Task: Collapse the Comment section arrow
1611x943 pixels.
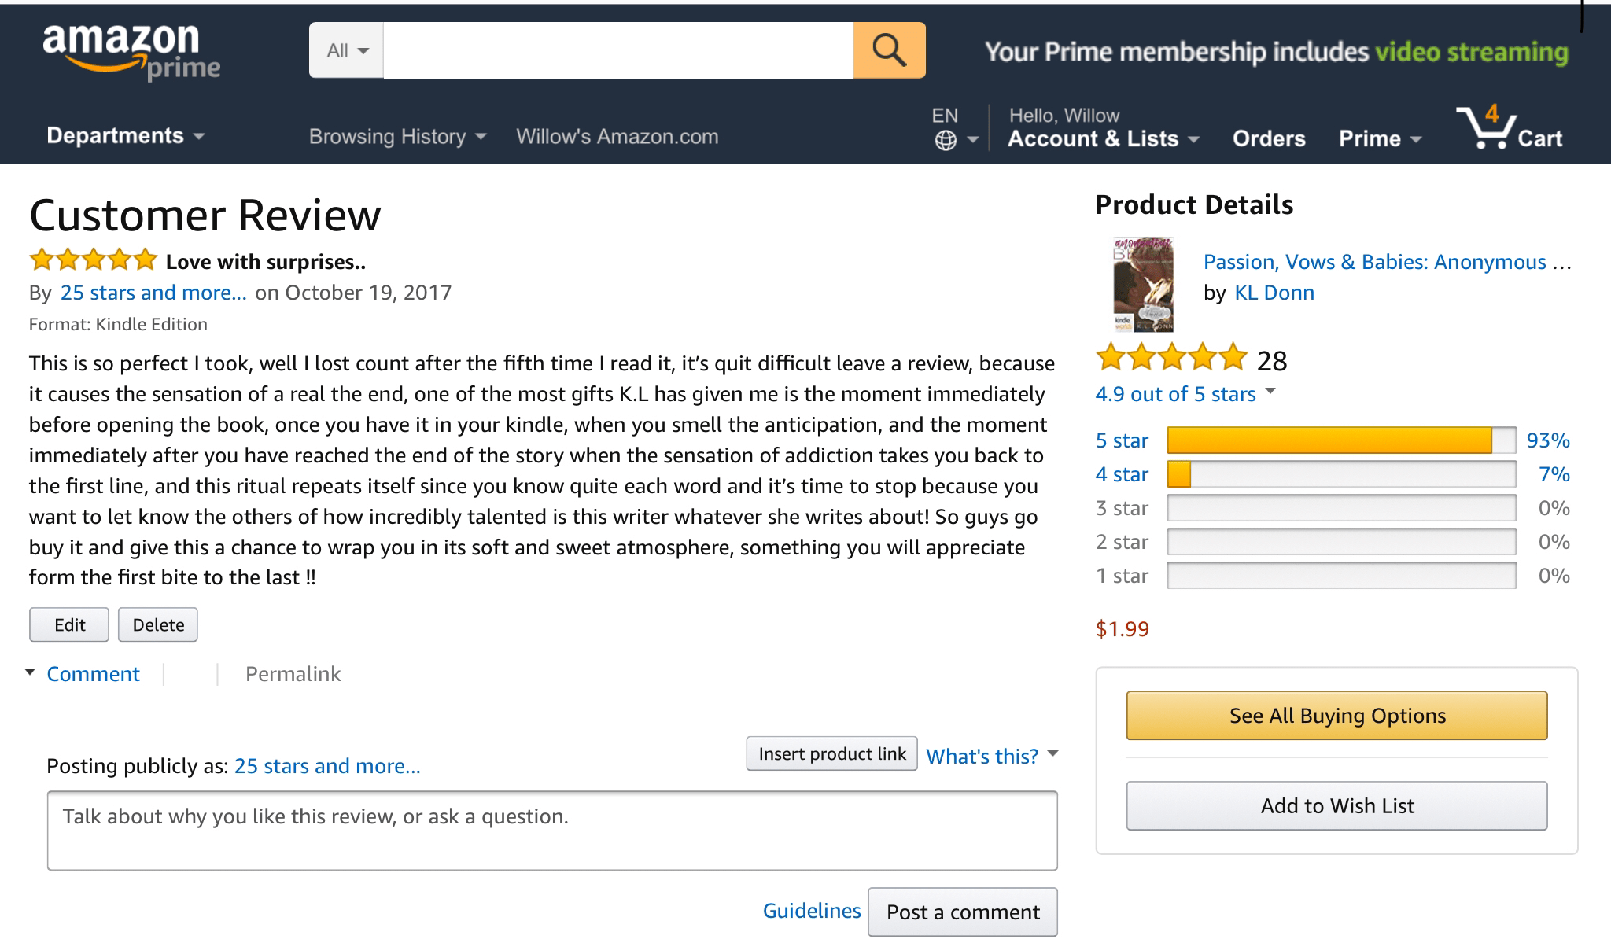Action: tap(31, 672)
